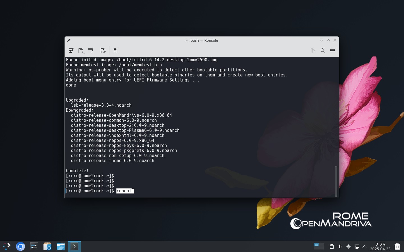The width and height of the screenshot is (404, 252).
Task: Click the "done" line in terminal
Action: 71,85
